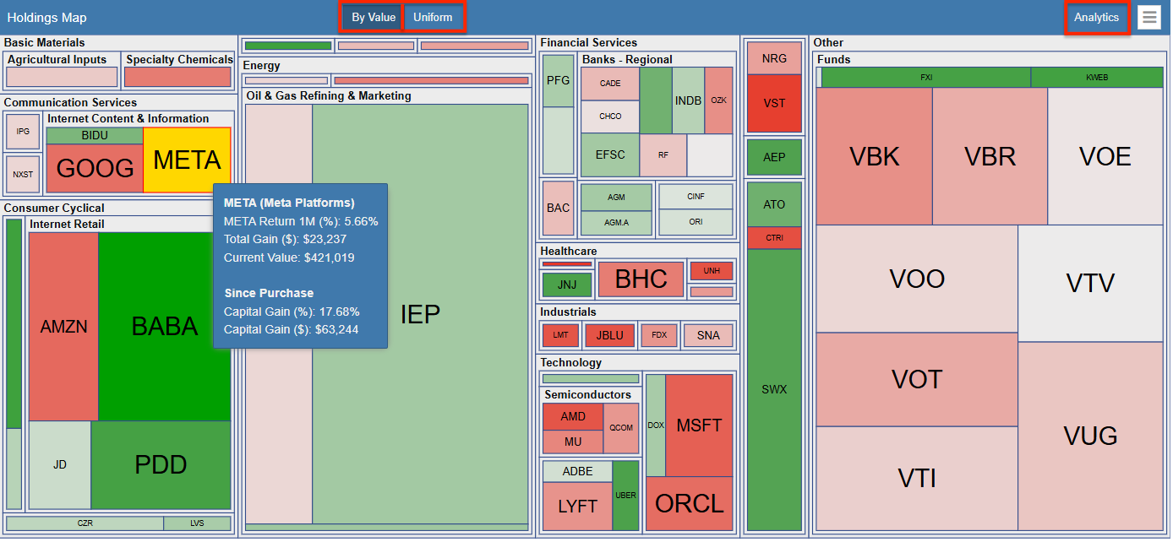Select the ORCL holding tile
Image resolution: width=1173 pixels, height=542 pixels.
tap(689, 504)
